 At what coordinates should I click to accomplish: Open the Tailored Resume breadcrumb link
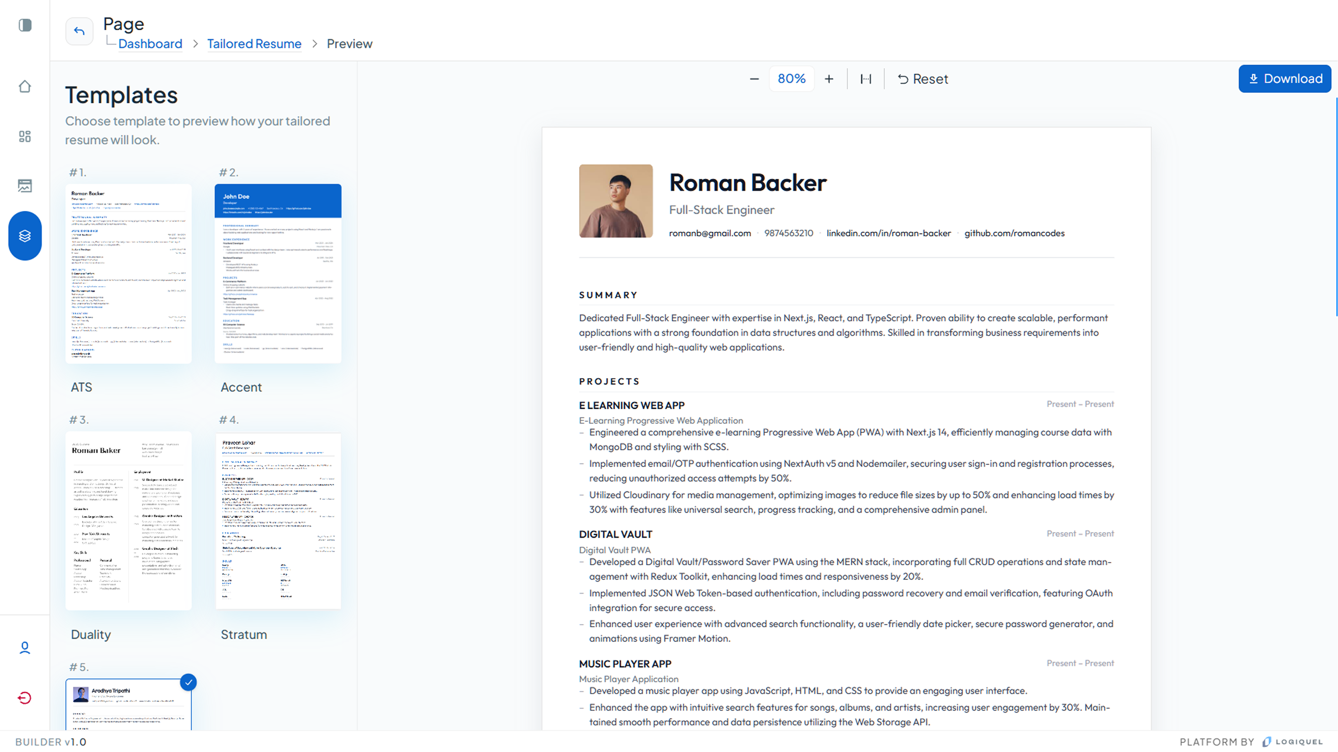254,44
